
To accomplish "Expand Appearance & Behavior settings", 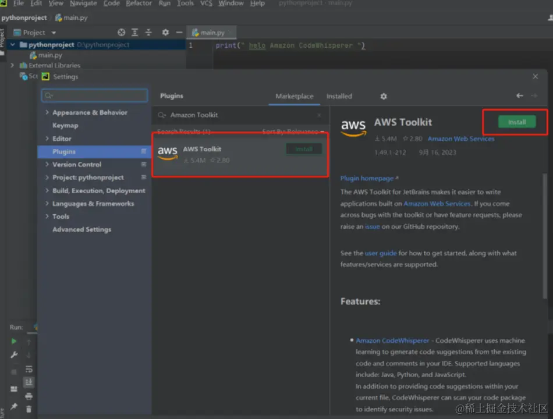I will [47, 112].
